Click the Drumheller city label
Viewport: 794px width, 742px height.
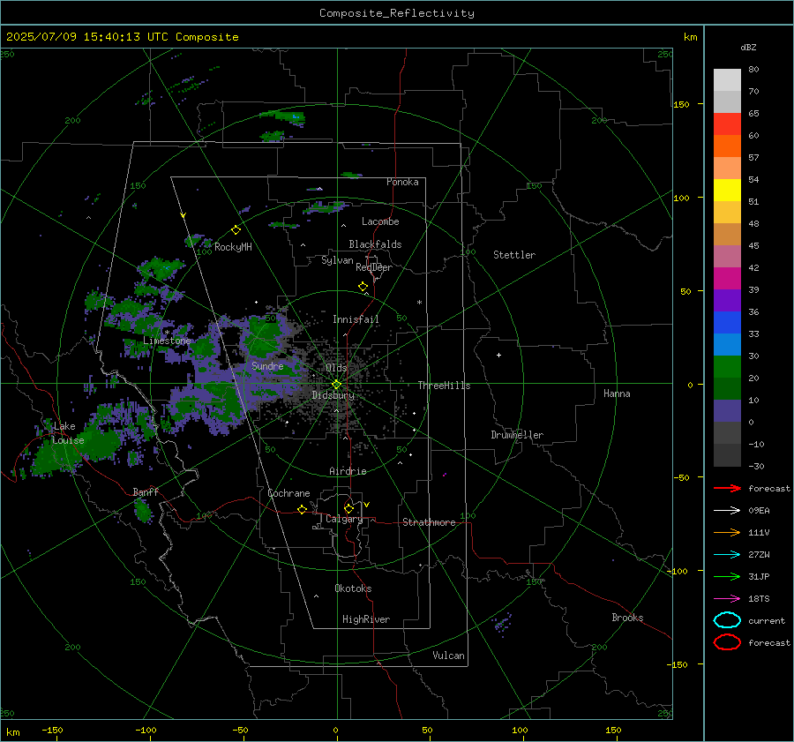[x=517, y=435]
